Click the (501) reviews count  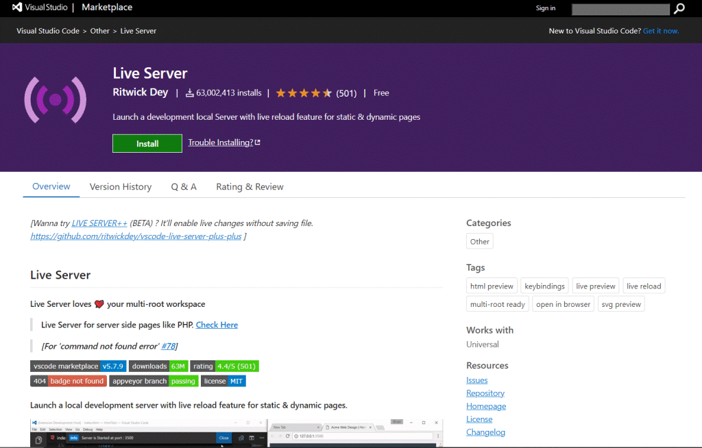pos(346,93)
